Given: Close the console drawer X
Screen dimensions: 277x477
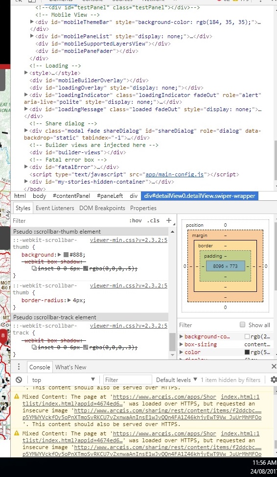Looking at the screenshot, I should pyautogui.click(x=274, y=367).
